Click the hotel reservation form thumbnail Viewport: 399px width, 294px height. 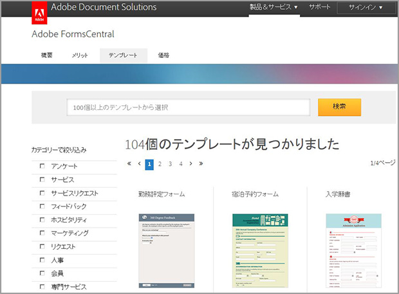[x=260, y=251]
